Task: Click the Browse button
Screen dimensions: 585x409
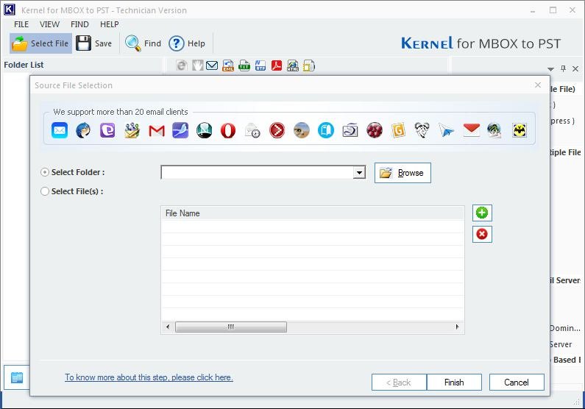Action: click(x=403, y=173)
